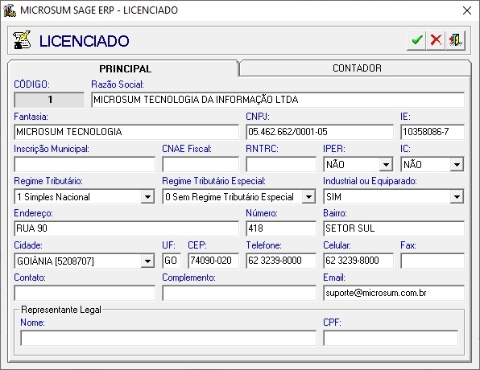Click the Complemento input field
The width and height of the screenshot is (480, 370).
pyautogui.click(x=239, y=293)
